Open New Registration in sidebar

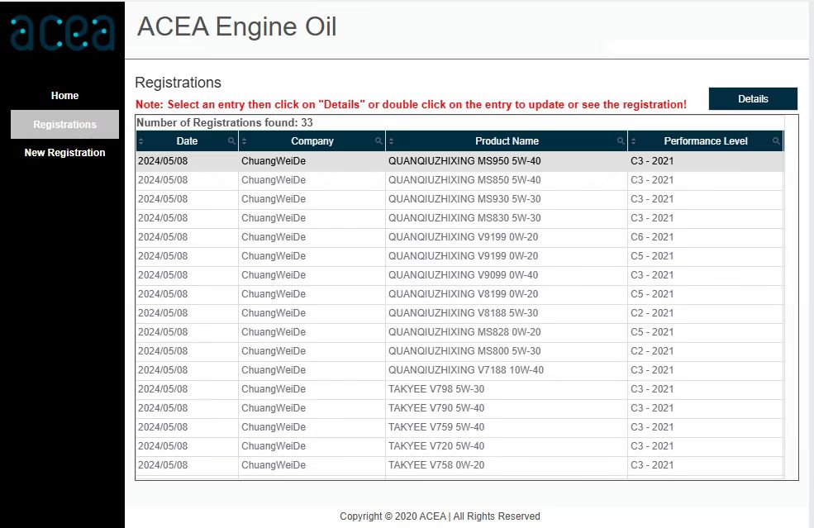pos(65,153)
